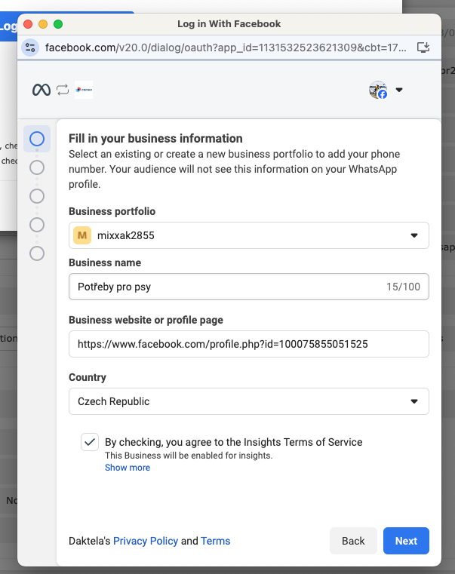Select the first step circle indicator
Screen dimensions: 455x574
(37, 139)
